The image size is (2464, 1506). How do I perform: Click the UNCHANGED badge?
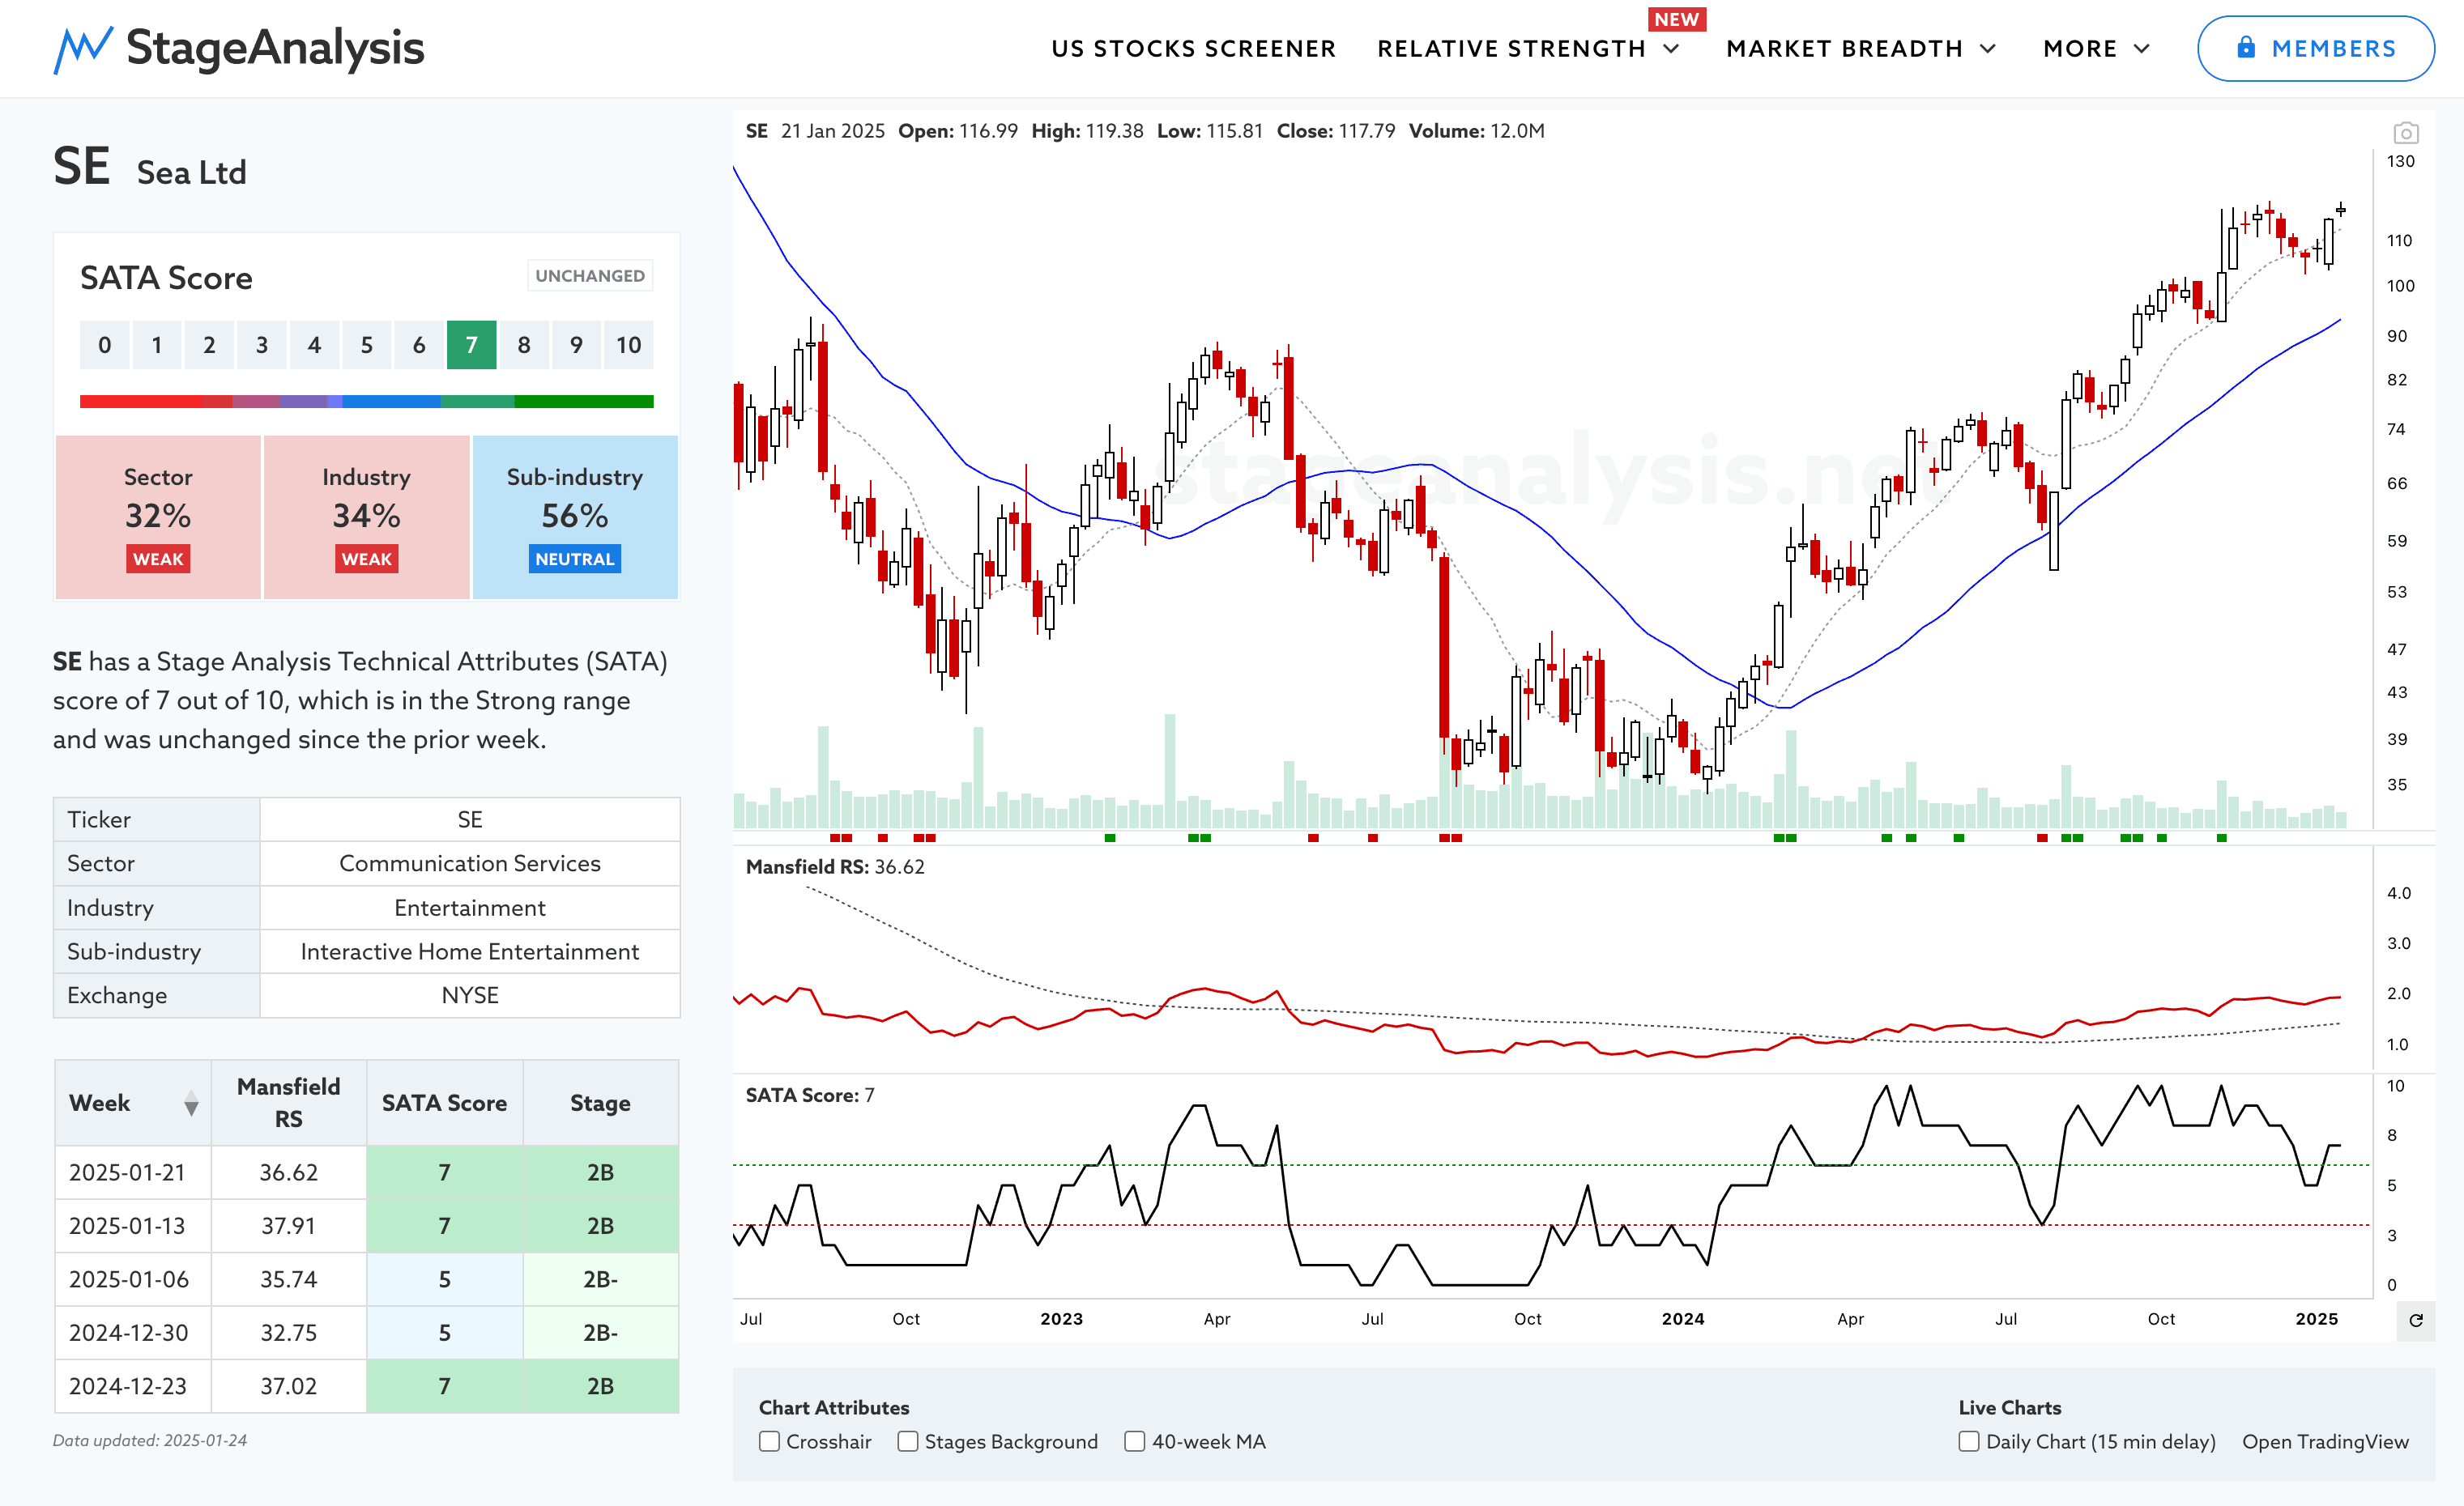click(590, 276)
